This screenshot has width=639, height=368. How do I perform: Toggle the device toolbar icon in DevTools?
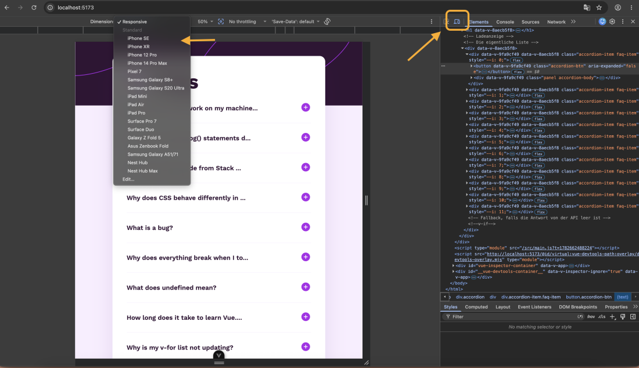click(457, 21)
